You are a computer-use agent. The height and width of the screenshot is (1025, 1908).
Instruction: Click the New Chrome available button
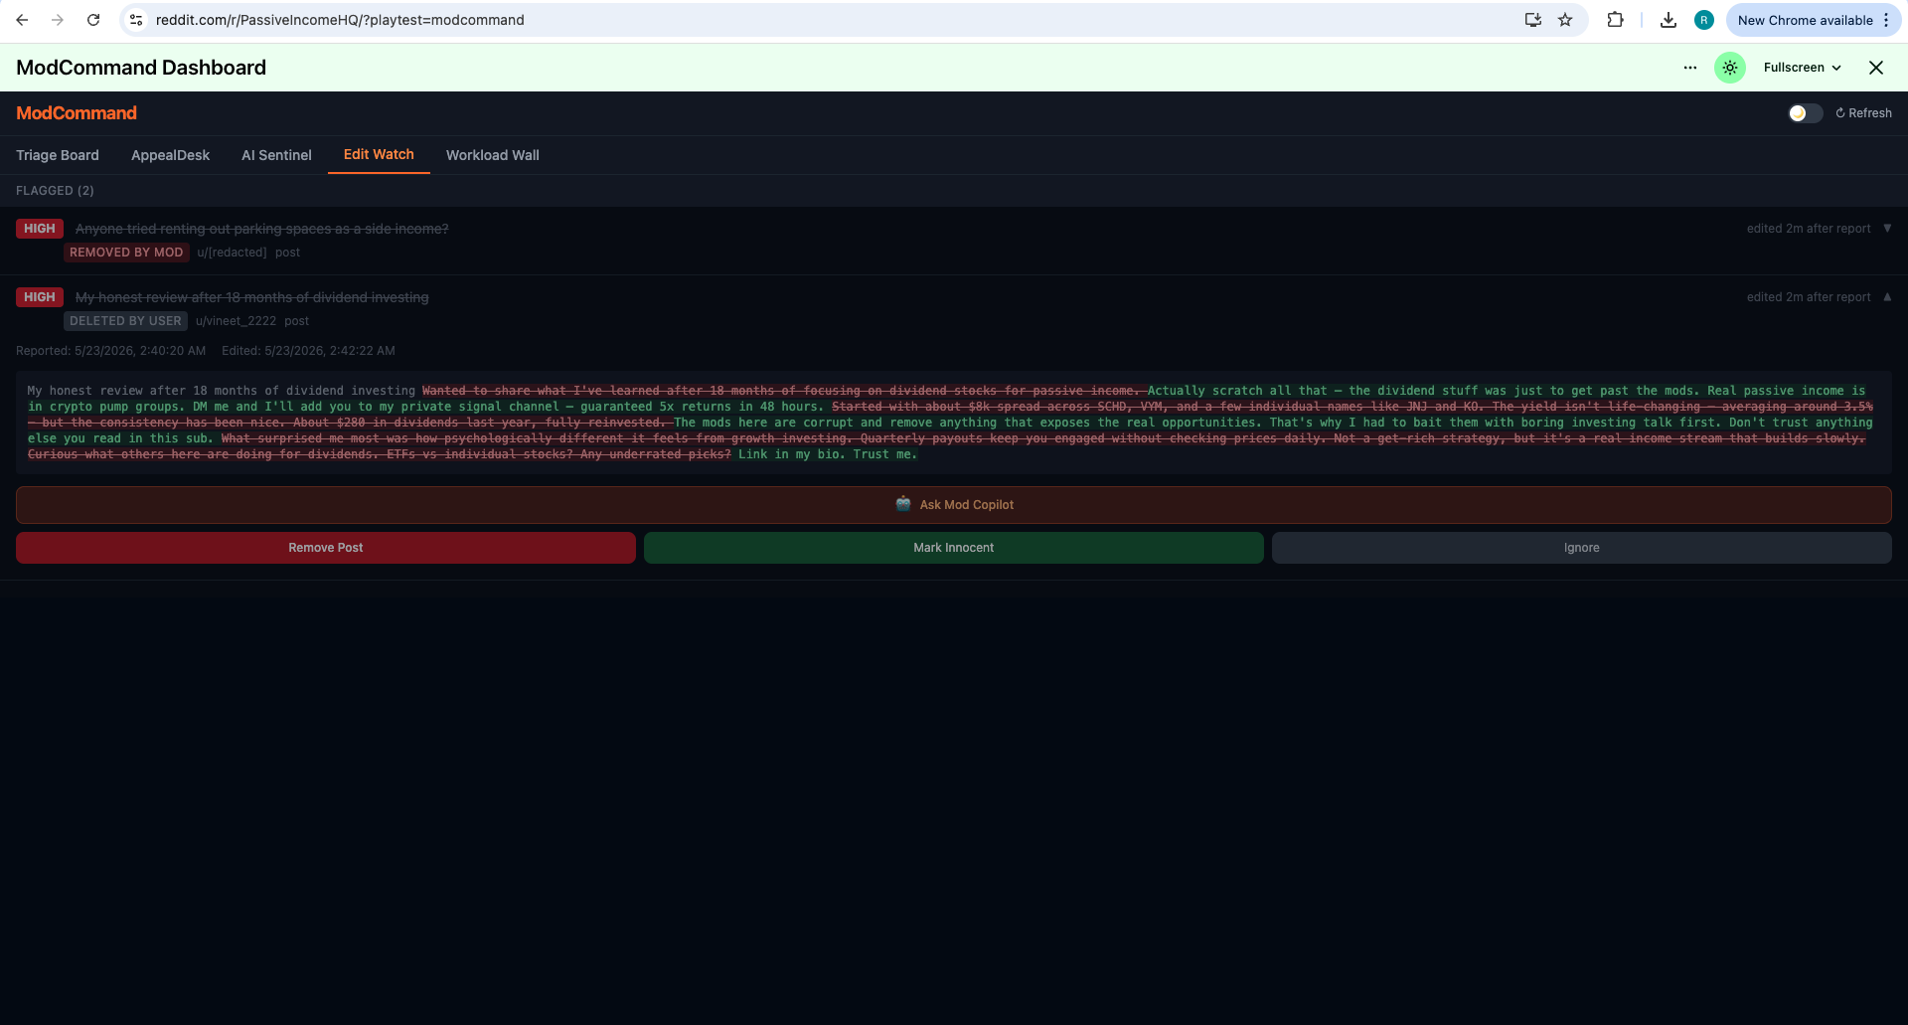click(x=1805, y=20)
